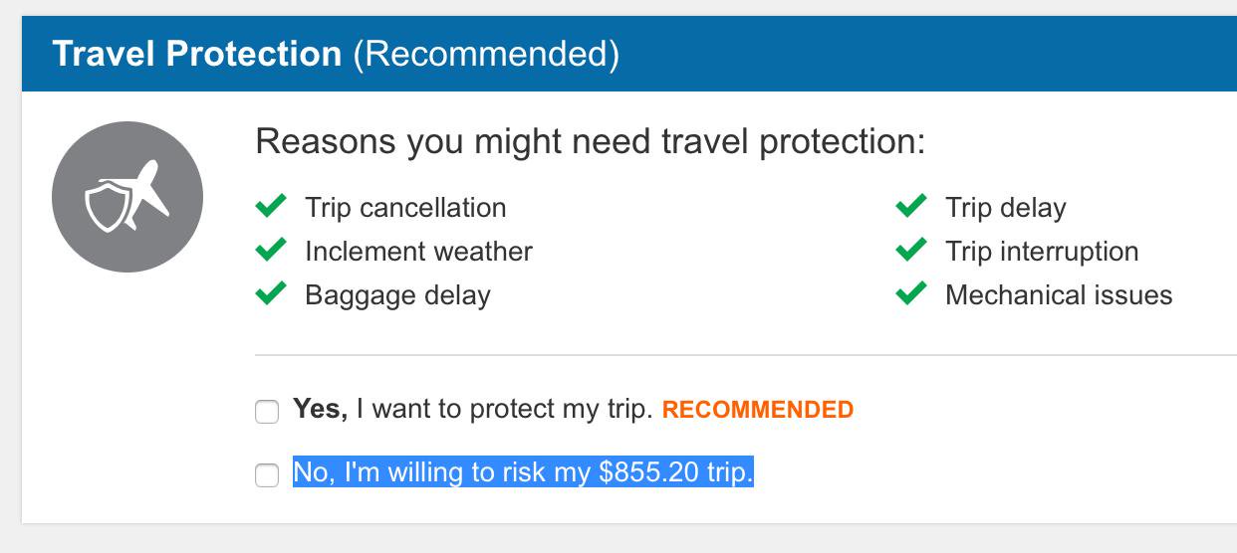
Task: Click green checkmark beside Trip interruption
Action: (x=911, y=251)
